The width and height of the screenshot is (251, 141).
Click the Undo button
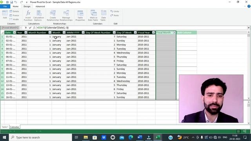pyautogui.click(x=115, y=11)
